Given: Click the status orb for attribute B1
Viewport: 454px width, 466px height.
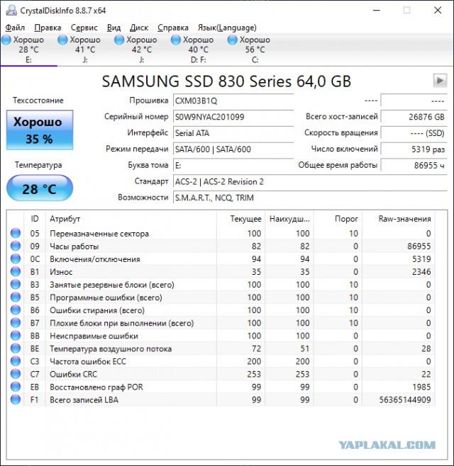Looking at the screenshot, I should coord(16,272).
